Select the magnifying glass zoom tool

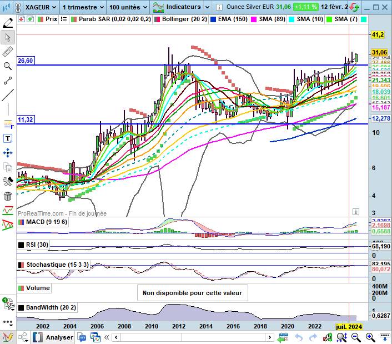click(x=8, y=66)
